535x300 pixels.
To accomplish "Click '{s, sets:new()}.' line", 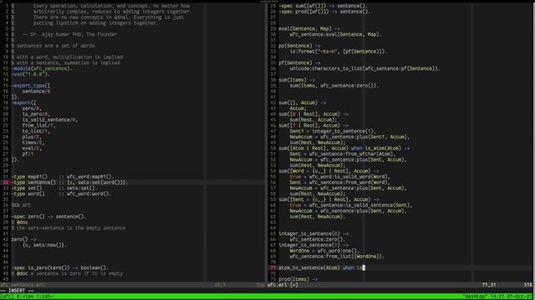I will (x=44, y=245).
